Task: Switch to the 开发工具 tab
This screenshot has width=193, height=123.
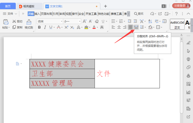Action: 91,14
